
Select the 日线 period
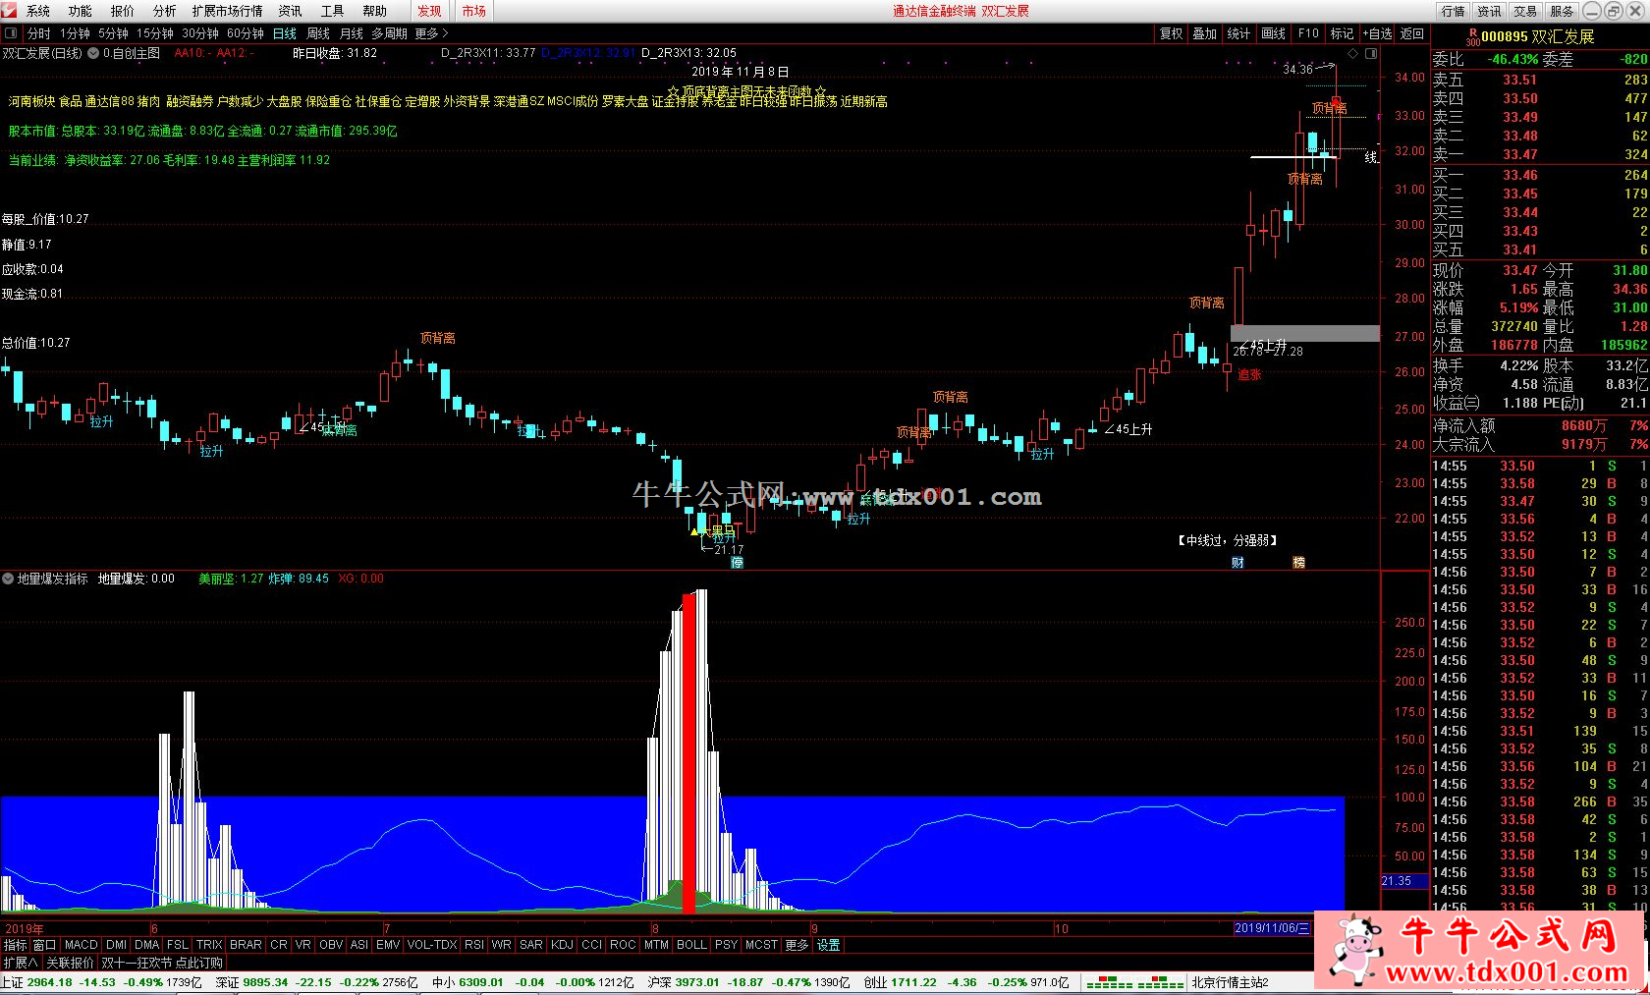tap(285, 33)
